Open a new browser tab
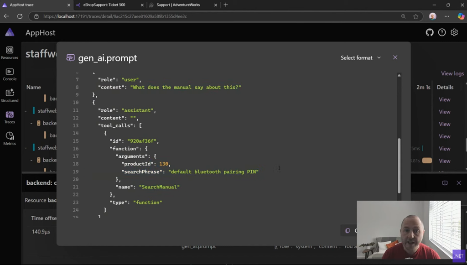This screenshot has height=265, width=467. point(226,5)
